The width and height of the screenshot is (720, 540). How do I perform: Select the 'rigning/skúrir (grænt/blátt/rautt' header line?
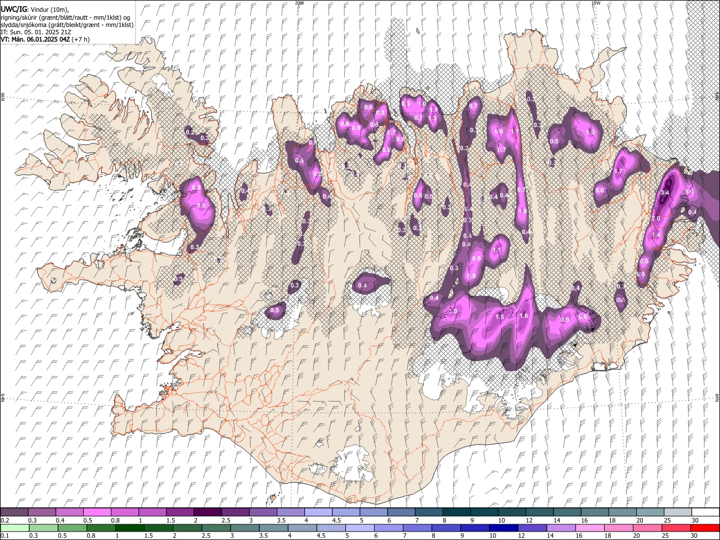[x=65, y=17]
